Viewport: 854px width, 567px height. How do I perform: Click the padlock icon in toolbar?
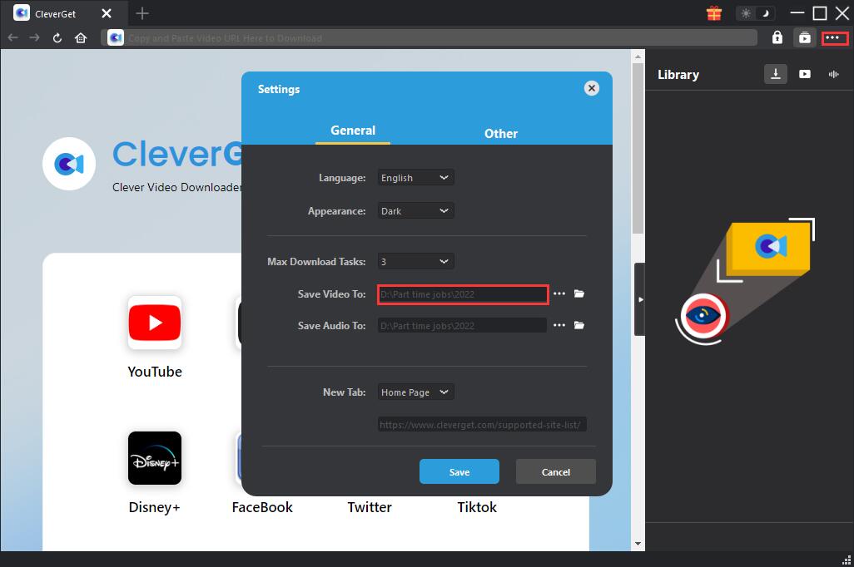777,37
